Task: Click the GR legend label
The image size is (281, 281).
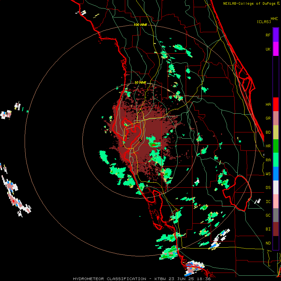Action: click(x=268, y=118)
